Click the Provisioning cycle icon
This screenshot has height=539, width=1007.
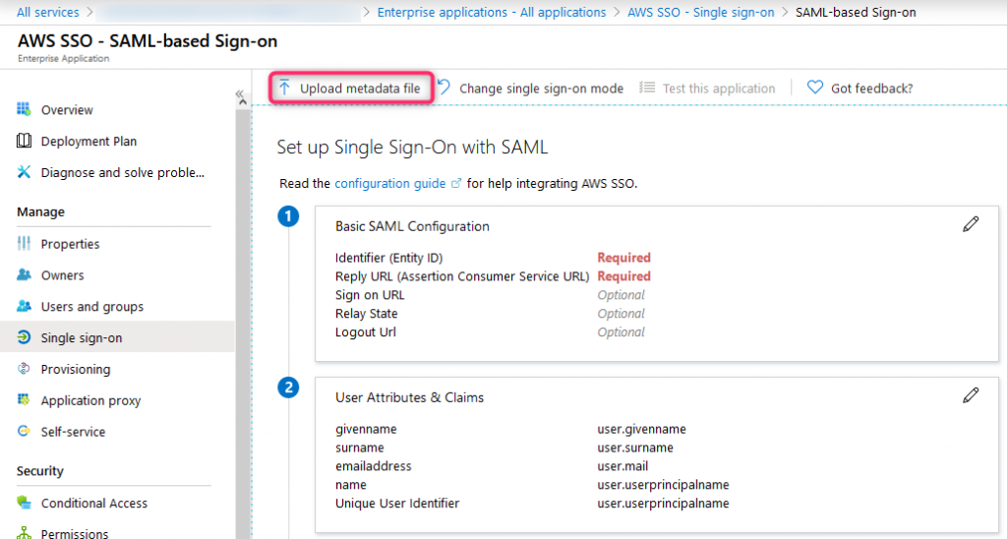coord(24,368)
